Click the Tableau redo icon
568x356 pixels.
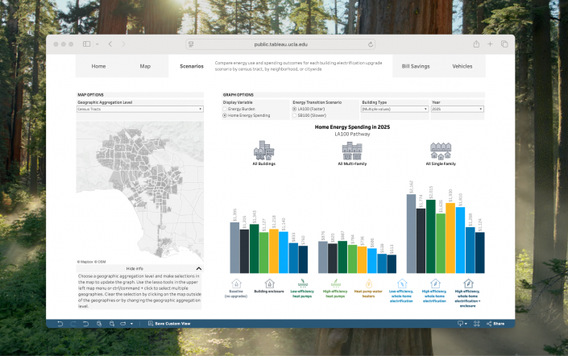pyautogui.click(x=73, y=324)
